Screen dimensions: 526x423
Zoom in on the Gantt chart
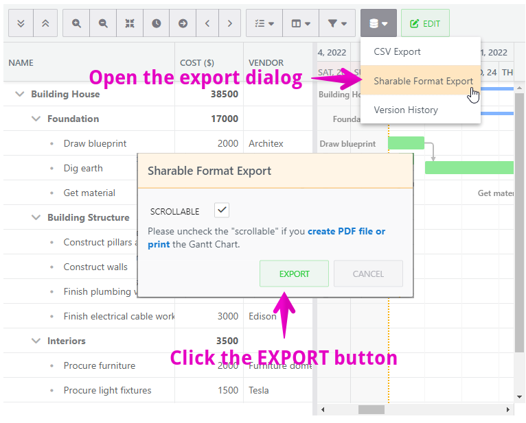(x=76, y=23)
